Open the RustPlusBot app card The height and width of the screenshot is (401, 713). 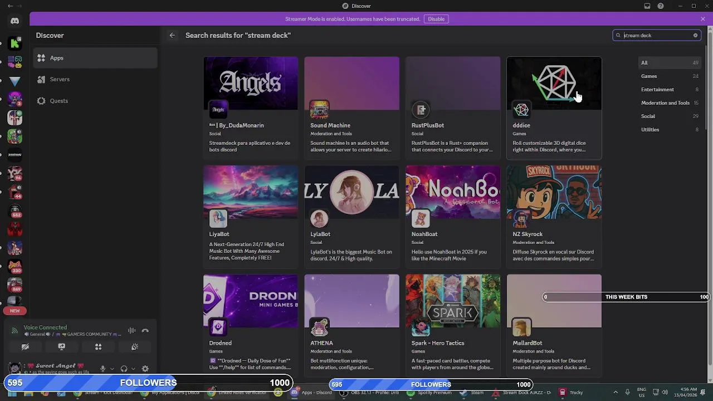453,108
